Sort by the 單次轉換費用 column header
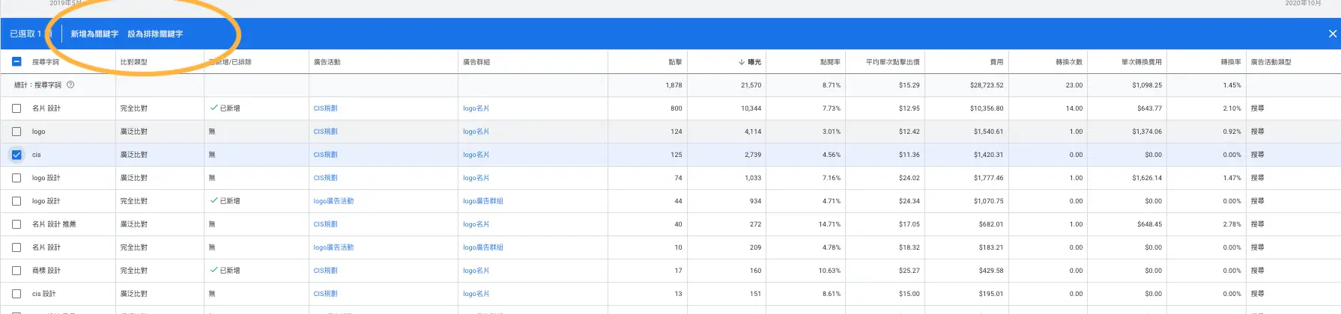 1142,62
